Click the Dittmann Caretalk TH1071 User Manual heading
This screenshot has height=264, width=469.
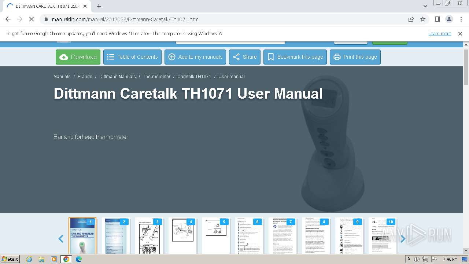[x=188, y=93]
